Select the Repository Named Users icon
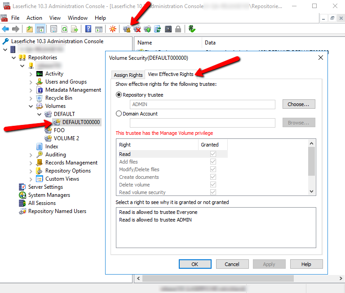Viewport: 345px width, 293px height. click(22, 211)
